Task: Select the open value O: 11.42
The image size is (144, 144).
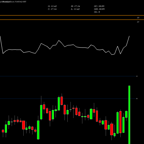Action: (52, 6)
